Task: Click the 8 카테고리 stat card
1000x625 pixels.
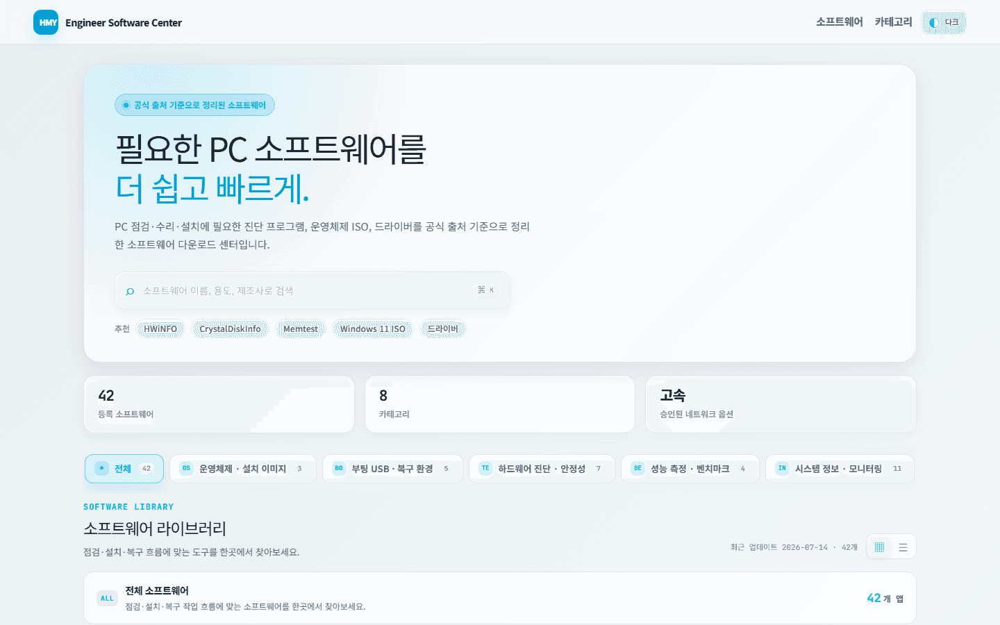Action: (500, 404)
